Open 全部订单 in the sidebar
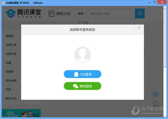The height and width of the screenshot is (119, 168). [x=11, y=45]
